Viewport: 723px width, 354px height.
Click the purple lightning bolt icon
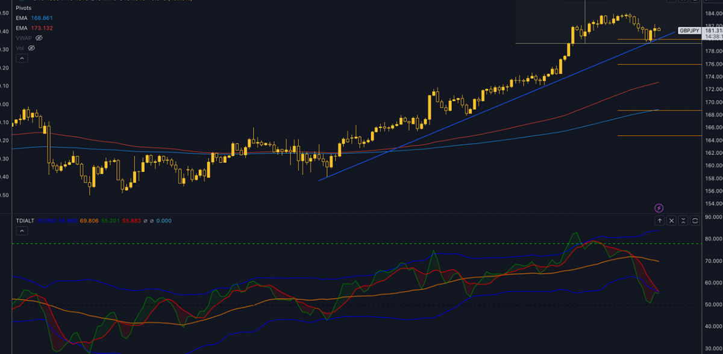pos(659,208)
